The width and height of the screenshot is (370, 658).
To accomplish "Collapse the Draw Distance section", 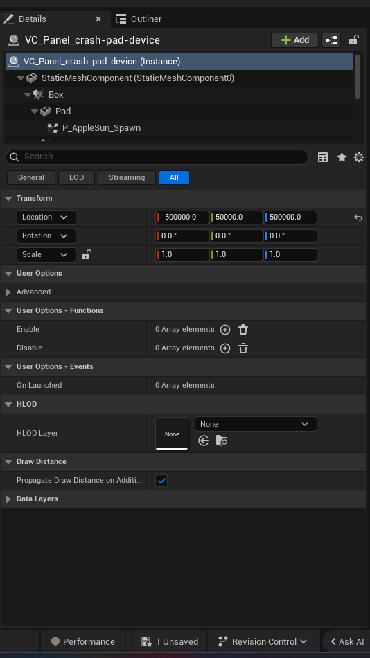I will click(8, 462).
